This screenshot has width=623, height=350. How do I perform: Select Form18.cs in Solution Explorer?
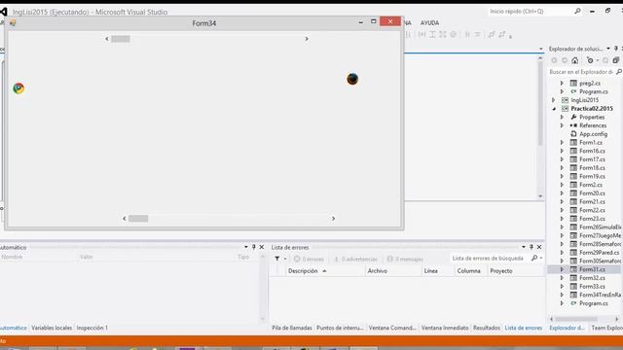592,168
